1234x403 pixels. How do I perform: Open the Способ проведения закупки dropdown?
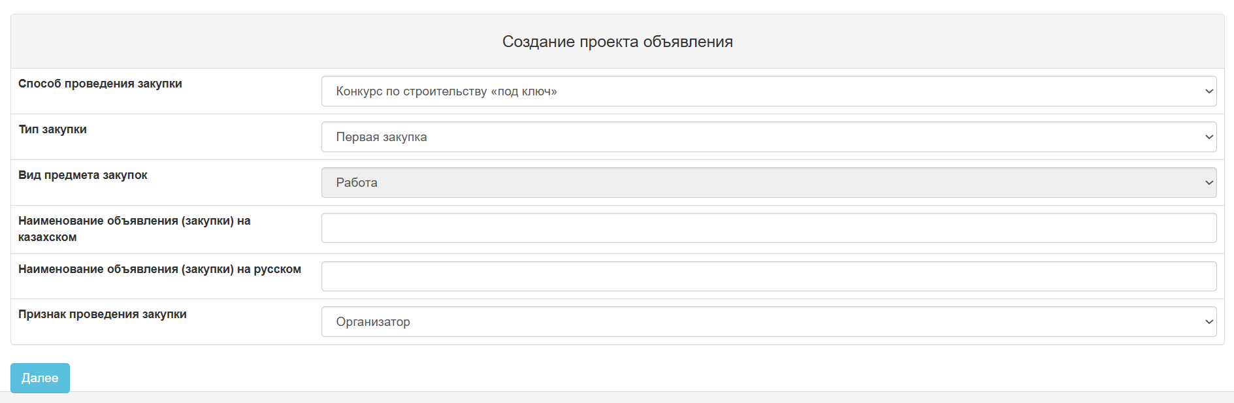click(x=768, y=91)
